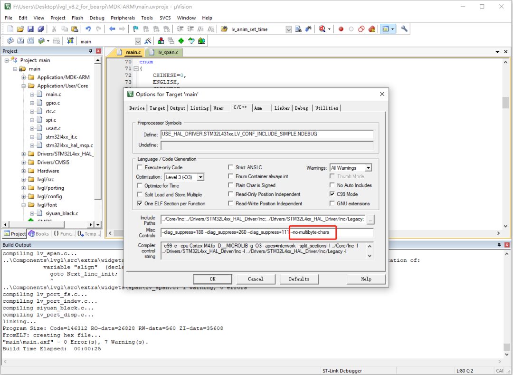Collapse the lvgl/font folder

click(24, 205)
